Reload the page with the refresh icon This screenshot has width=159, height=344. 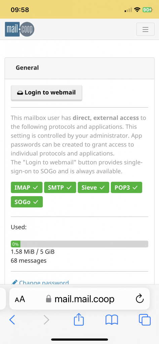click(x=140, y=299)
